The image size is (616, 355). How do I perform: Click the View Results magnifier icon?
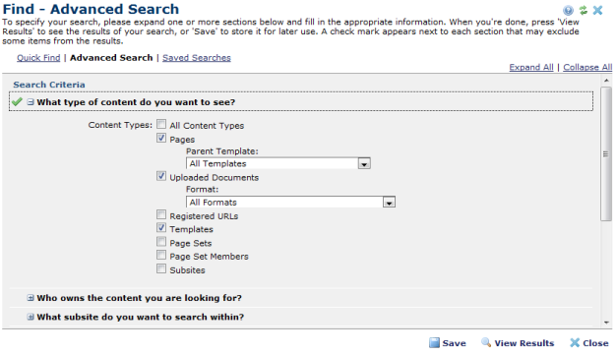[486, 342]
